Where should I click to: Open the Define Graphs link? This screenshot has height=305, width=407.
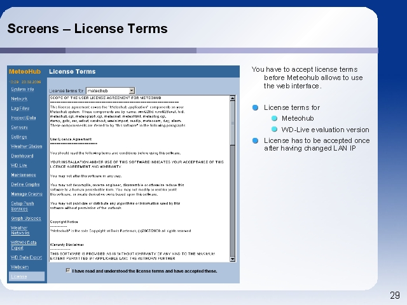point(25,184)
